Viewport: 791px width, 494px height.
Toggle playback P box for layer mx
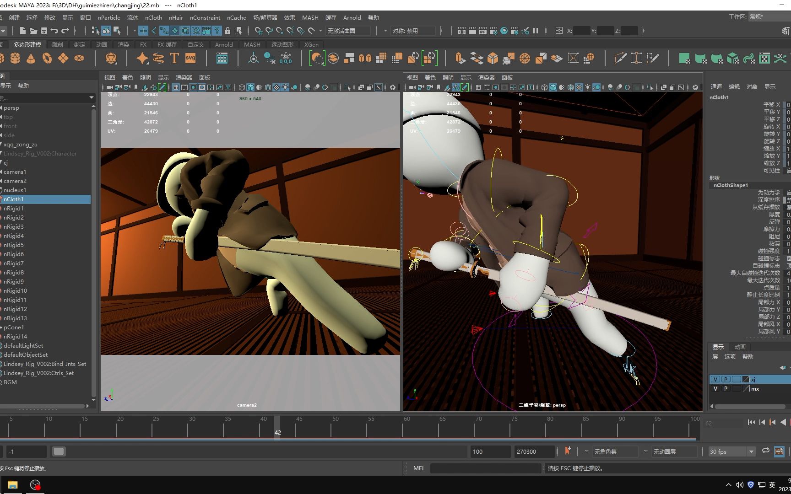[x=726, y=389]
